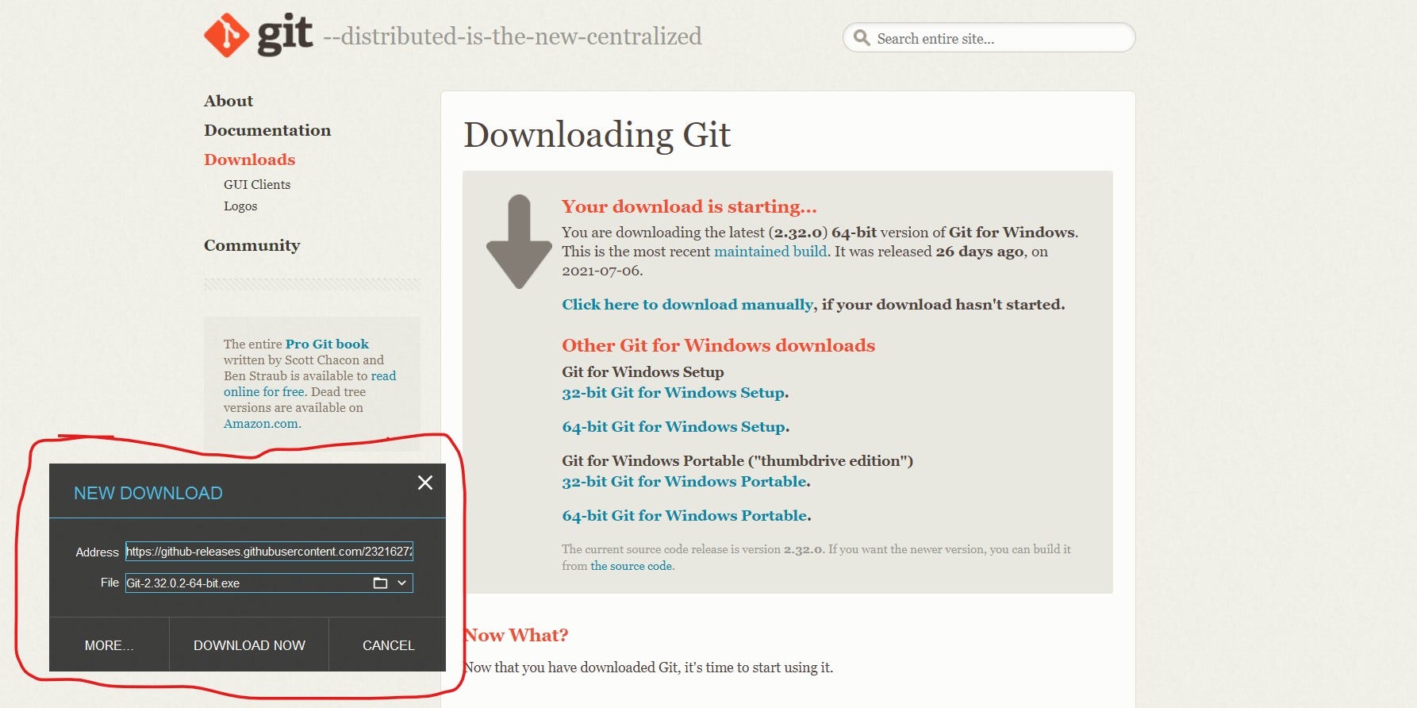Viewport: 1417px width, 708px height.
Task: Open the Documentation menu item
Action: pyautogui.click(x=267, y=130)
